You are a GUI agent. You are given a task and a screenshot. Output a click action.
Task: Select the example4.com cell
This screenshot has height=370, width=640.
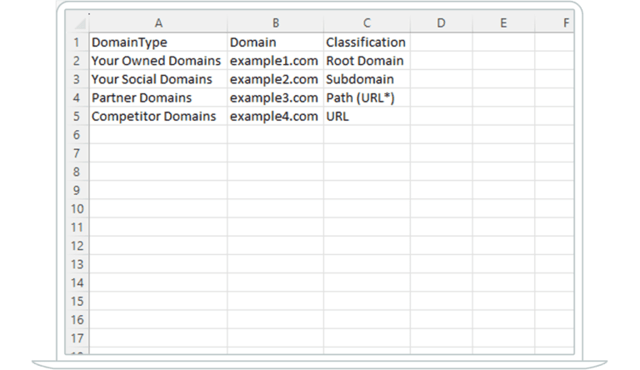(x=276, y=117)
